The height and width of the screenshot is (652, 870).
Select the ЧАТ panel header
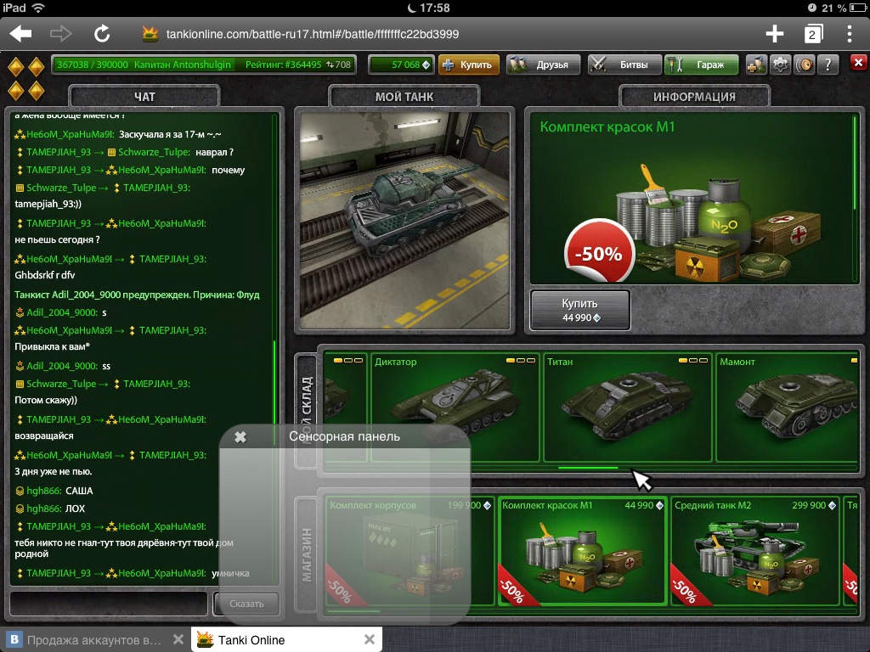[x=144, y=97]
